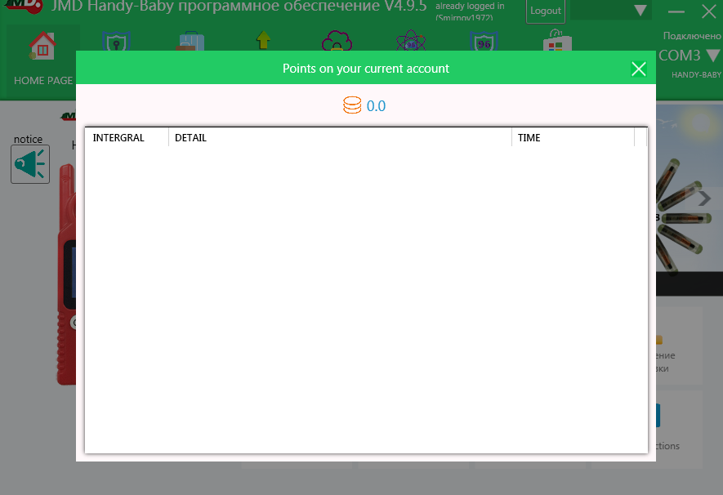The width and height of the screenshot is (723, 495).
Task: Sort by the INTERGRAL column header
Action: [127, 137]
